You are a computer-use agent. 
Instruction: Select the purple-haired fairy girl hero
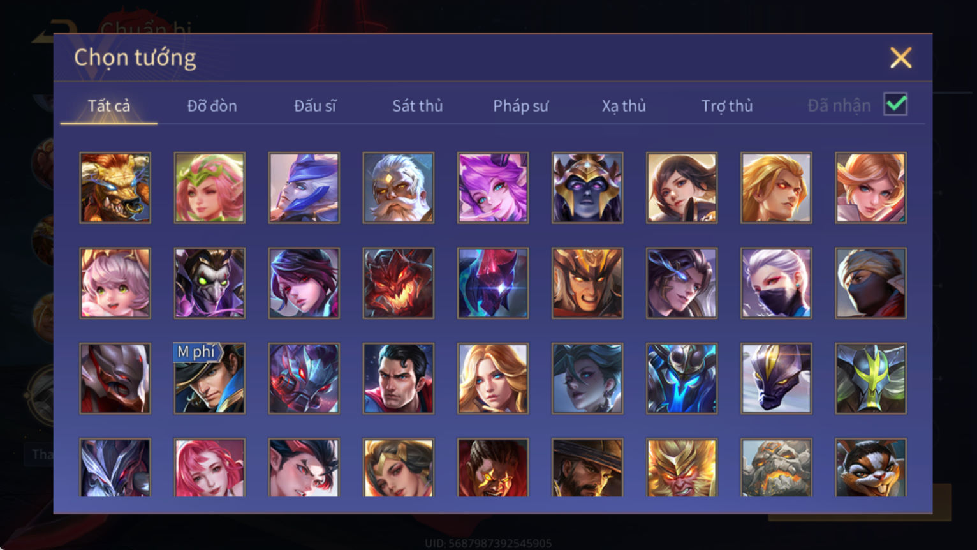pos(493,188)
